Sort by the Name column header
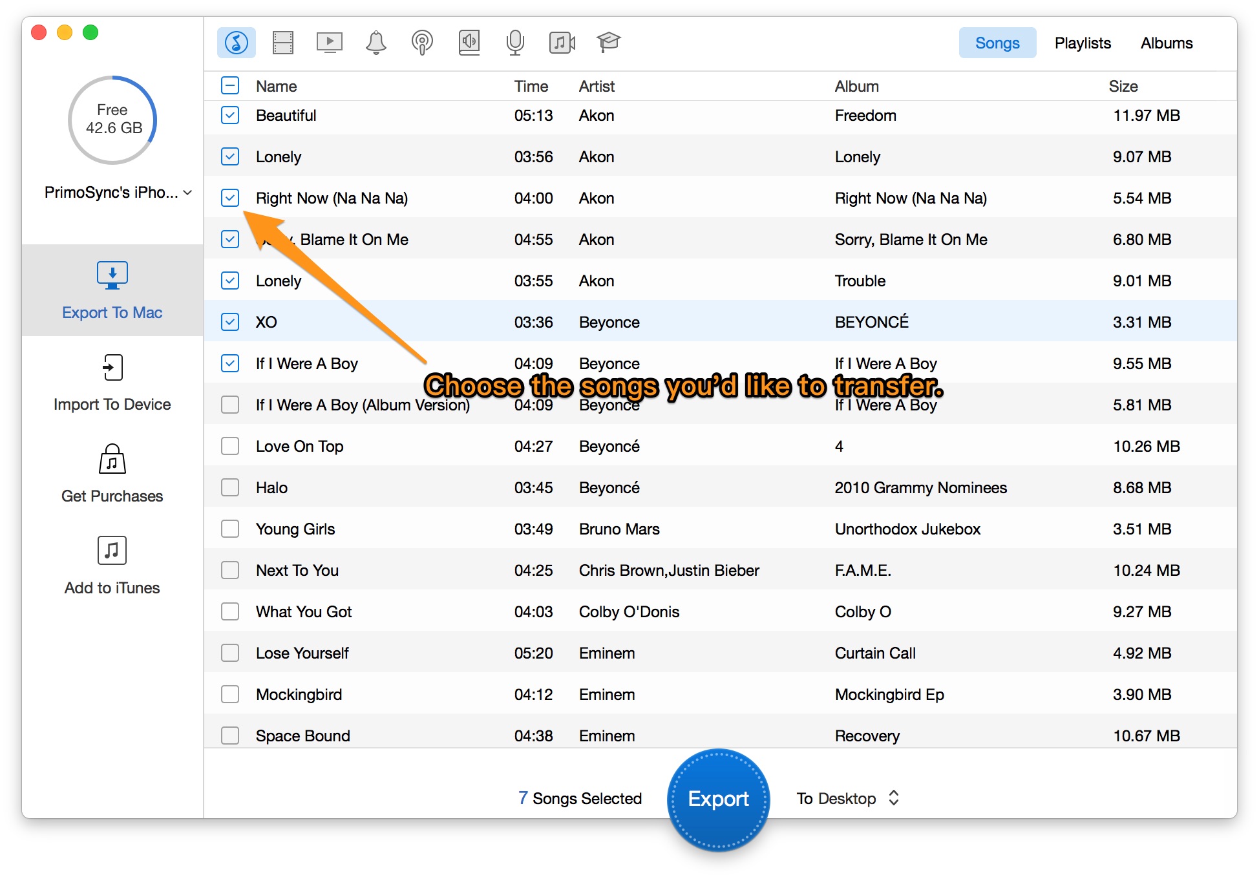This screenshot has height=879, width=1259. tap(277, 86)
